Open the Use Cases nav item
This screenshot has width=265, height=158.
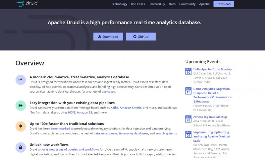[138, 4]
